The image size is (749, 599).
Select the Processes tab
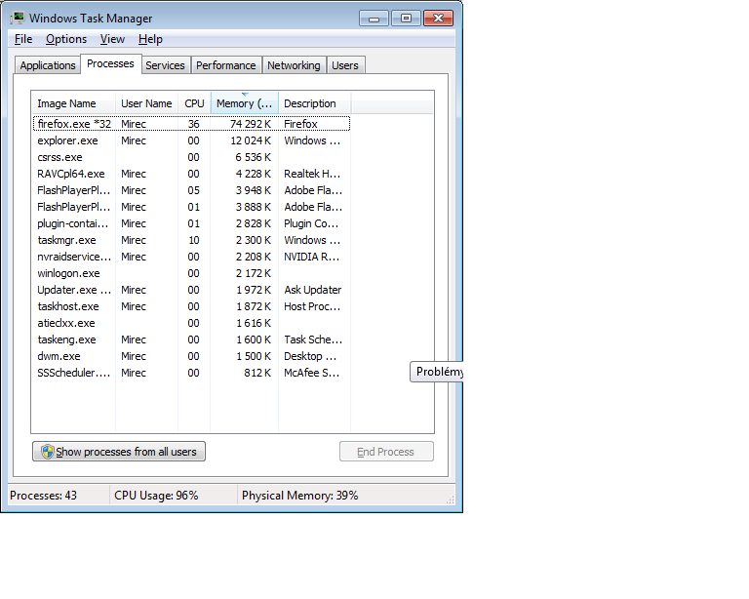pyautogui.click(x=110, y=63)
